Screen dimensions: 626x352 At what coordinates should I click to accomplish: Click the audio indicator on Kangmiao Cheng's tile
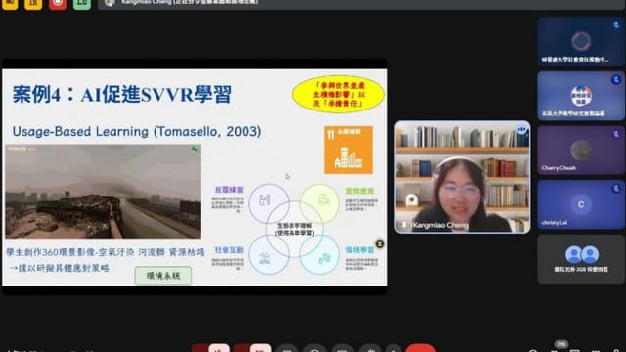pos(521,130)
